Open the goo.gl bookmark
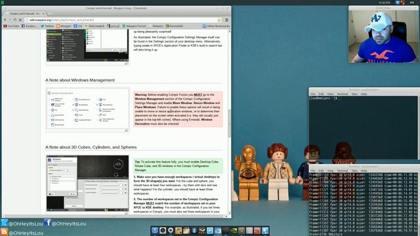This screenshot has height=236, width=420. point(114,26)
